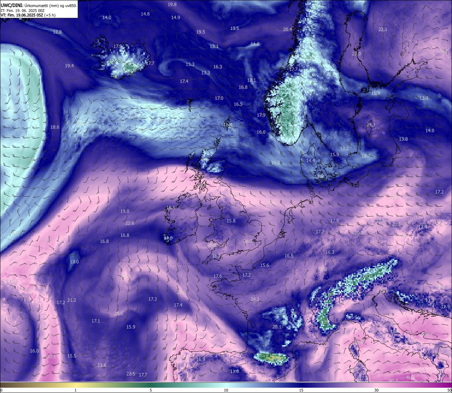Click the 11.6 value near southwest Ireland

pyautogui.click(x=168, y=238)
